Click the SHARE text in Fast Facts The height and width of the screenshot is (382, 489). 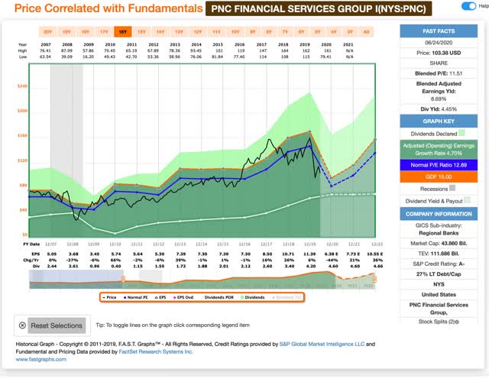point(439,63)
